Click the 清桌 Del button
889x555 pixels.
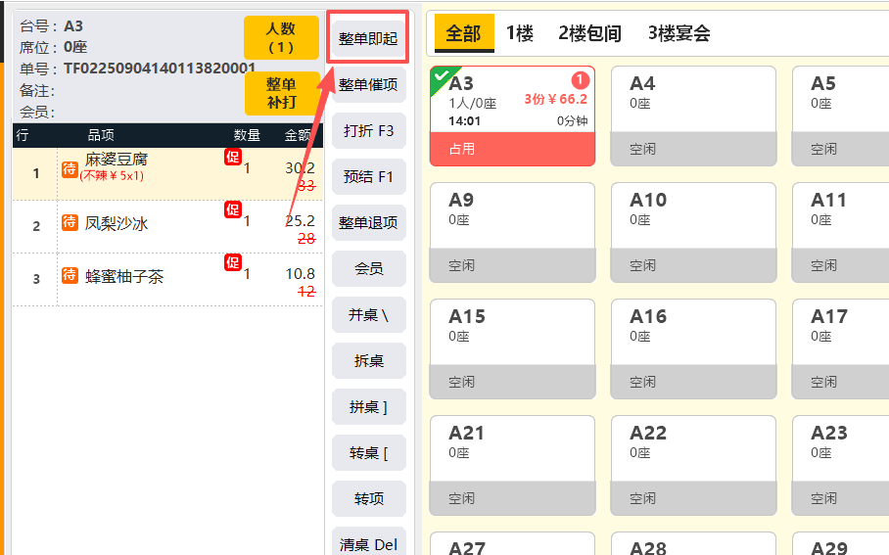368,541
